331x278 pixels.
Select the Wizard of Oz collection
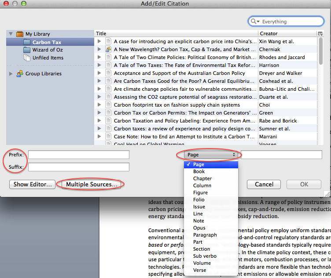click(50, 50)
